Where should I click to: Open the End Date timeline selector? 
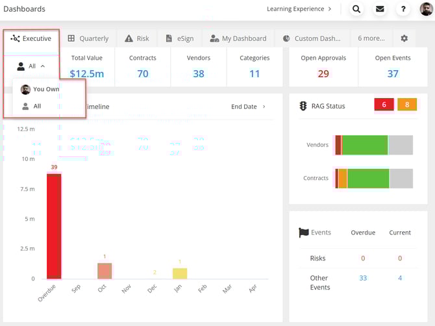coord(248,107)
